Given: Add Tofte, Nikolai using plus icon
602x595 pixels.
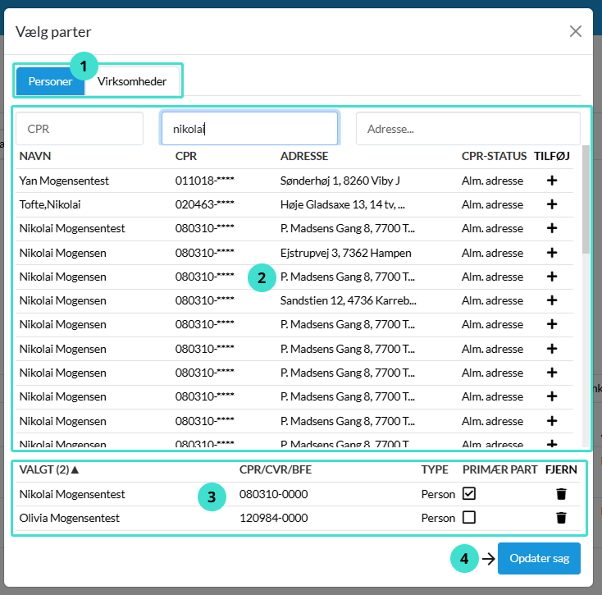Looking at the screenshot, I should click(551, 204).
